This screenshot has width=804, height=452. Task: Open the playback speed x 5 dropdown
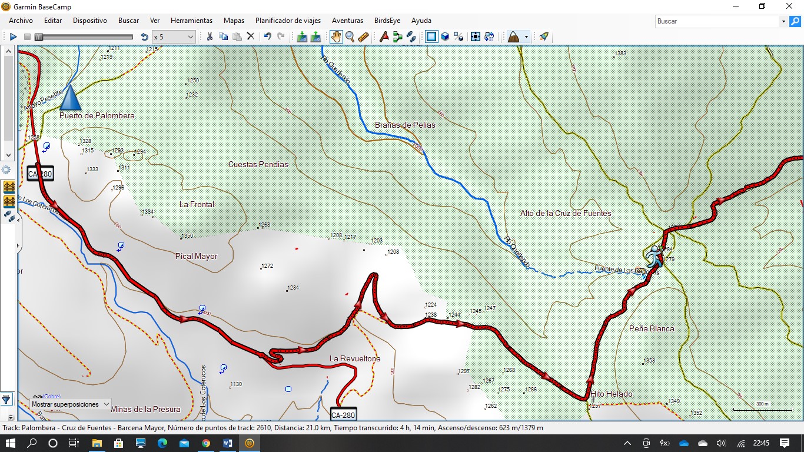[x=190, y=36]
